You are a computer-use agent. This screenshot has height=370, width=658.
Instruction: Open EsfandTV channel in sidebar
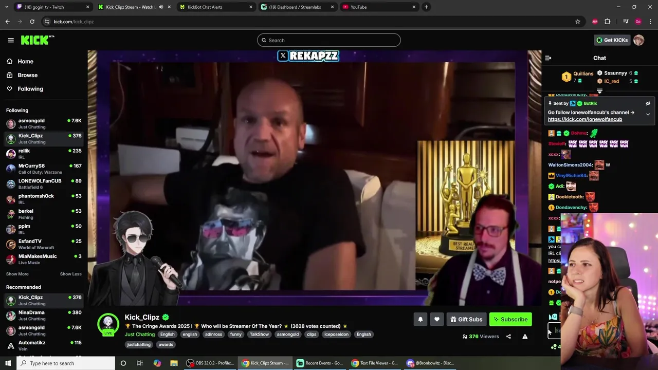click(44, 244)
